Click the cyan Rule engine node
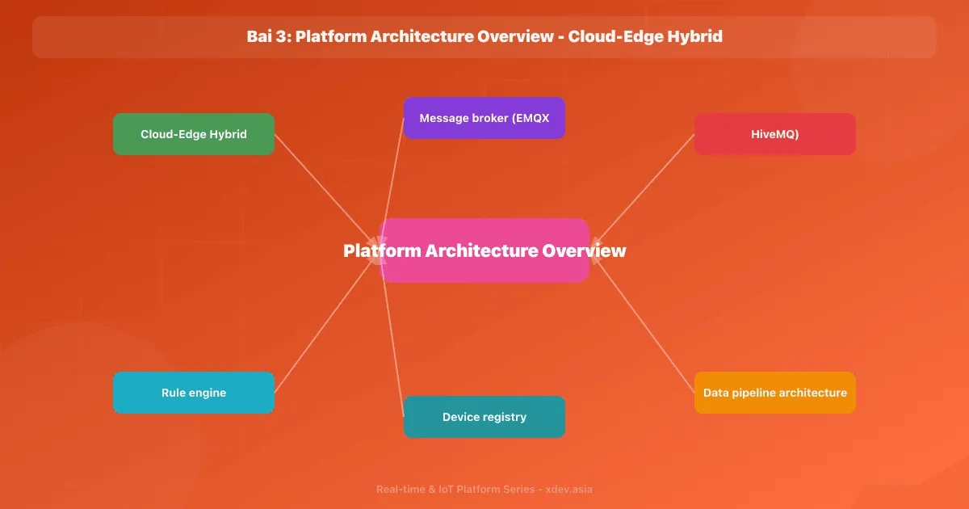This screenshot has height=509, width=969. point(194,393)
